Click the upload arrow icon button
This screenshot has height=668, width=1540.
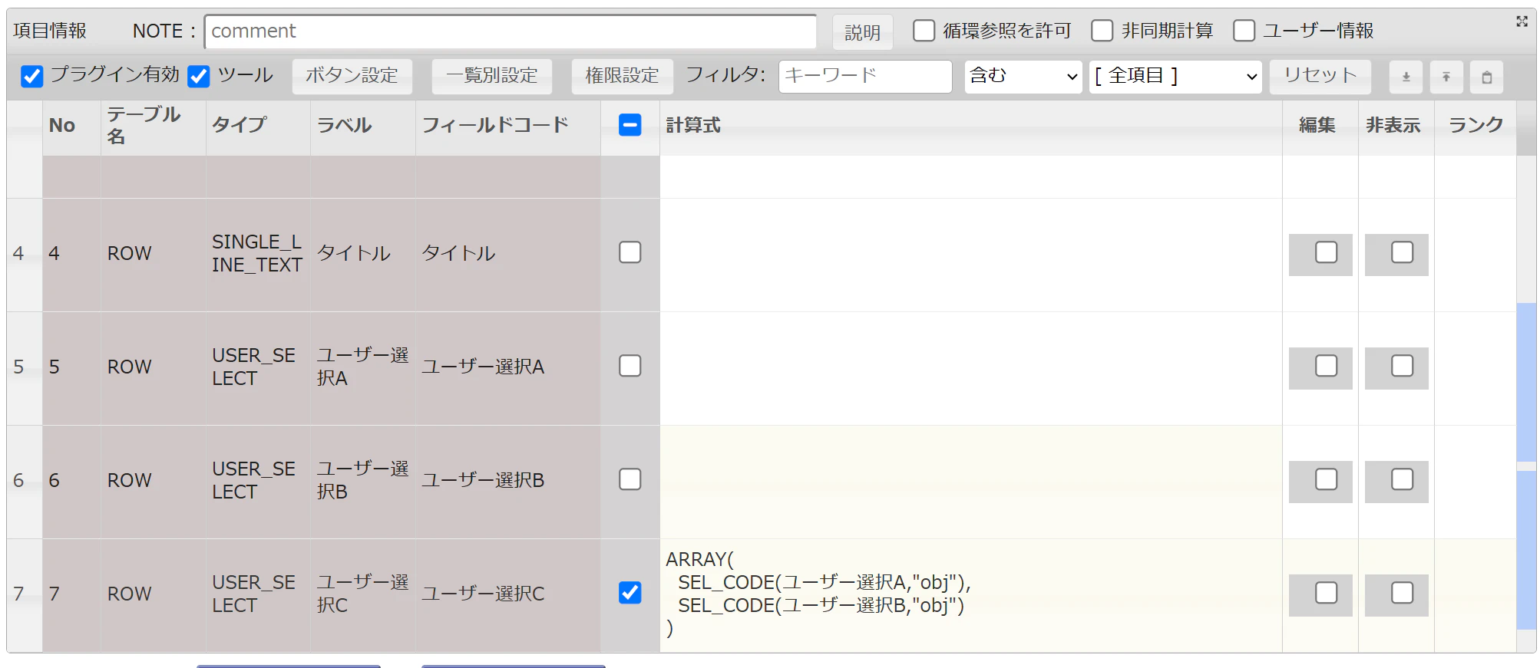point(1446,77)
